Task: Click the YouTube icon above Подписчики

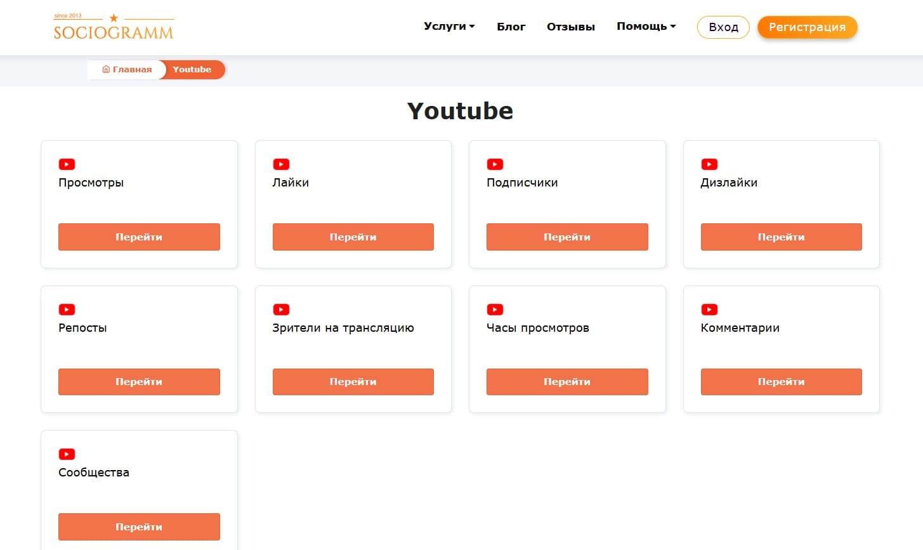Action: [495, 164]
